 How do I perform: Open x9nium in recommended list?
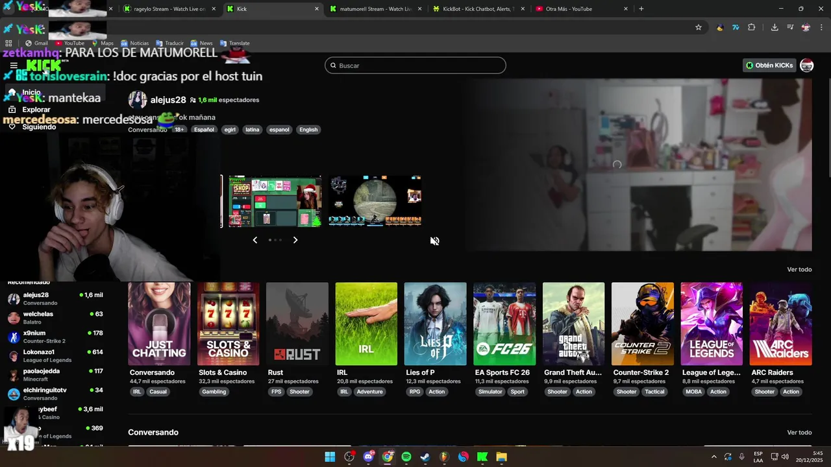point(55,337)
